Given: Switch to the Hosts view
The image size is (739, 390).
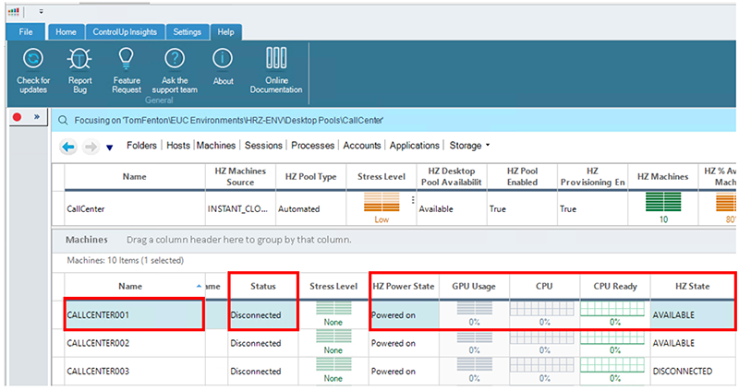Looking at the screenshot, I should click(178, 146).
